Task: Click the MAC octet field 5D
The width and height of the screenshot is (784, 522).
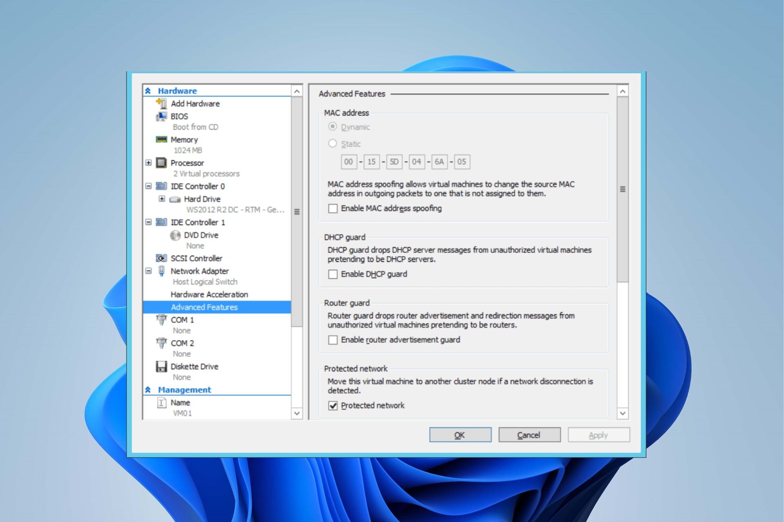Action: click(394, 162)
